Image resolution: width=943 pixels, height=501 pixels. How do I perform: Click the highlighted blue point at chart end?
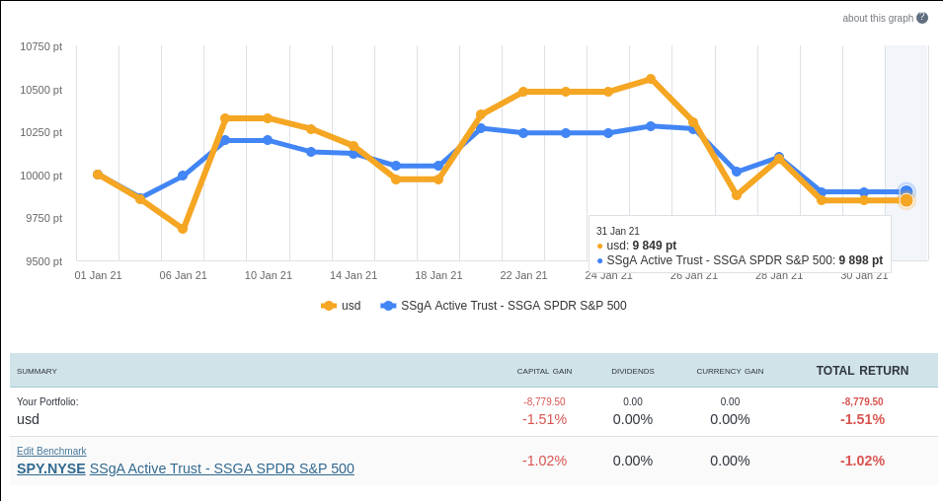(x=906, y=190)
